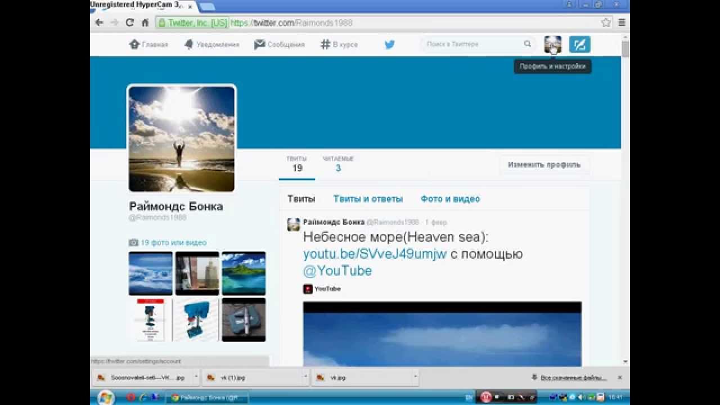720x405 pixels.
Task: Go back with the browser back arrow
Action: 99,22
